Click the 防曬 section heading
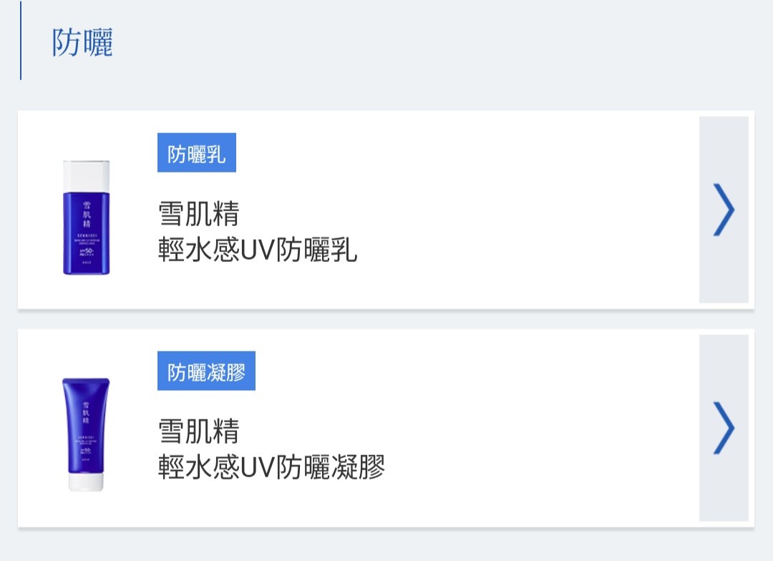Screen dimensions: 773x561 (x=82, y=43)
